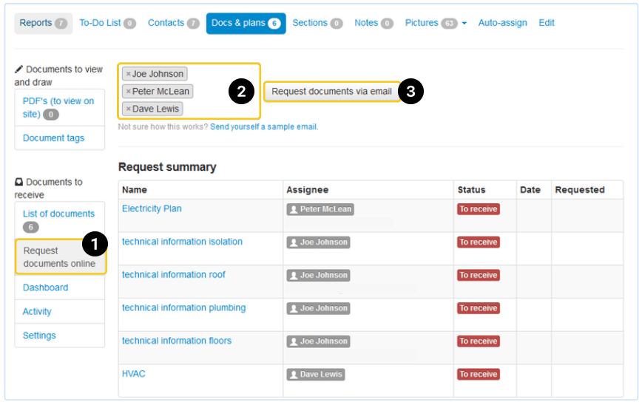Click To receive status for Electricity Plan

478,209
